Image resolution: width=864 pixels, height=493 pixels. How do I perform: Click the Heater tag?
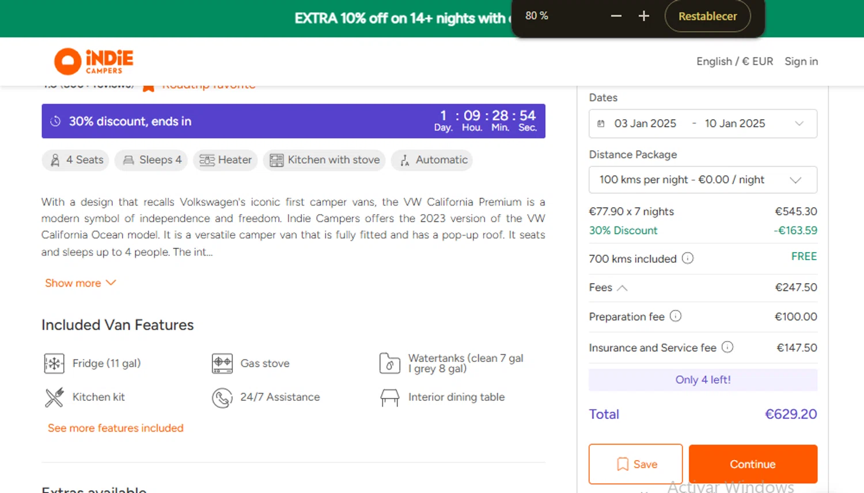click(225, 160)
